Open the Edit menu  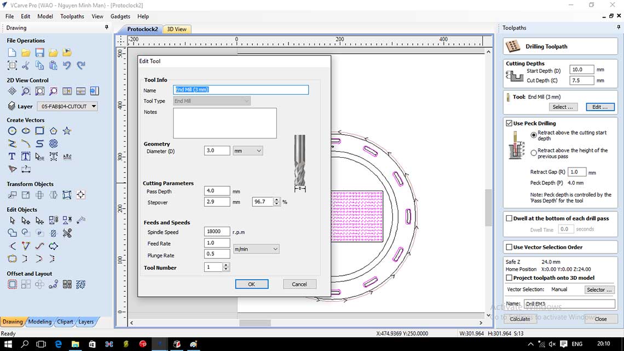(x=26, y=16)
